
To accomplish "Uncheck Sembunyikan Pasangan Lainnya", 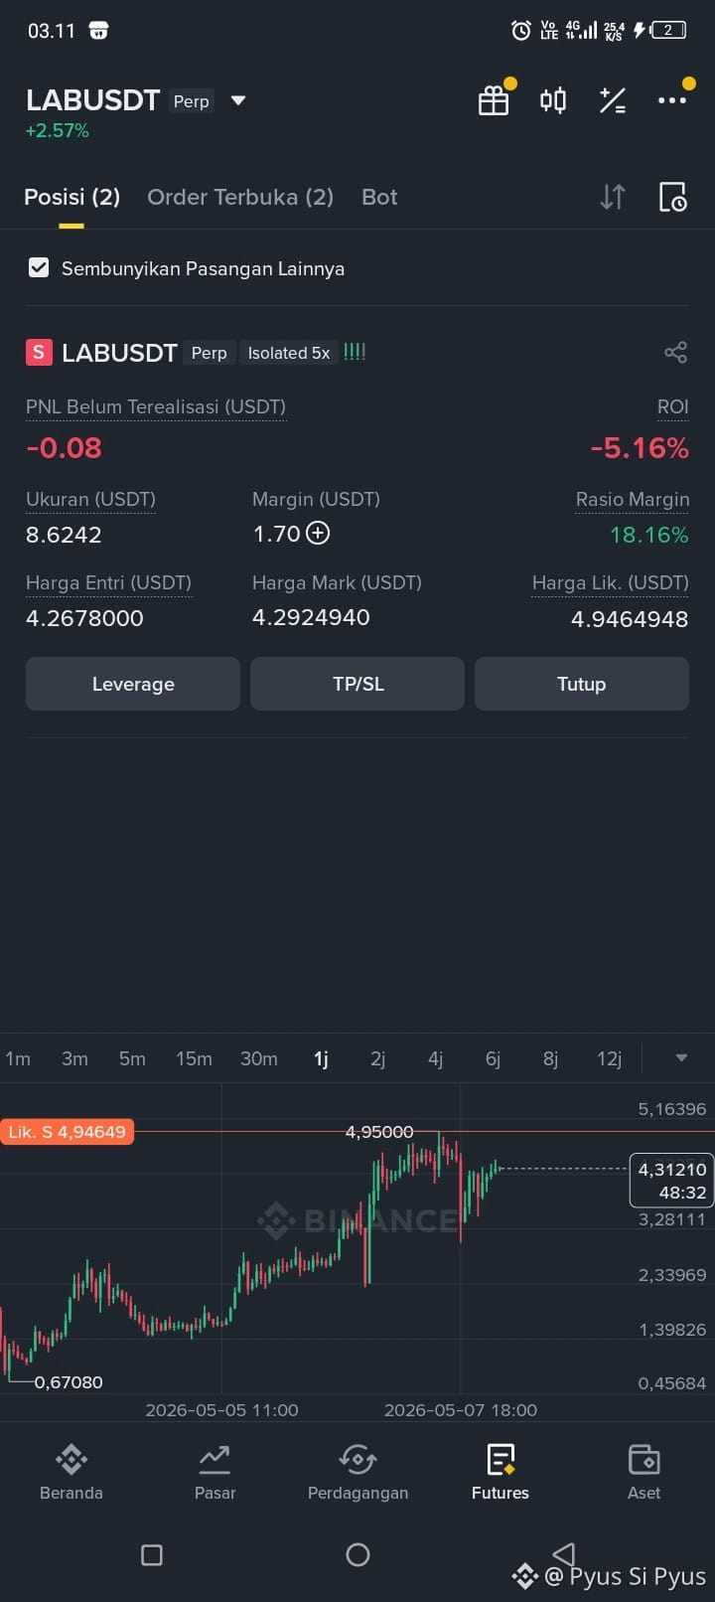I will [39, 267].
